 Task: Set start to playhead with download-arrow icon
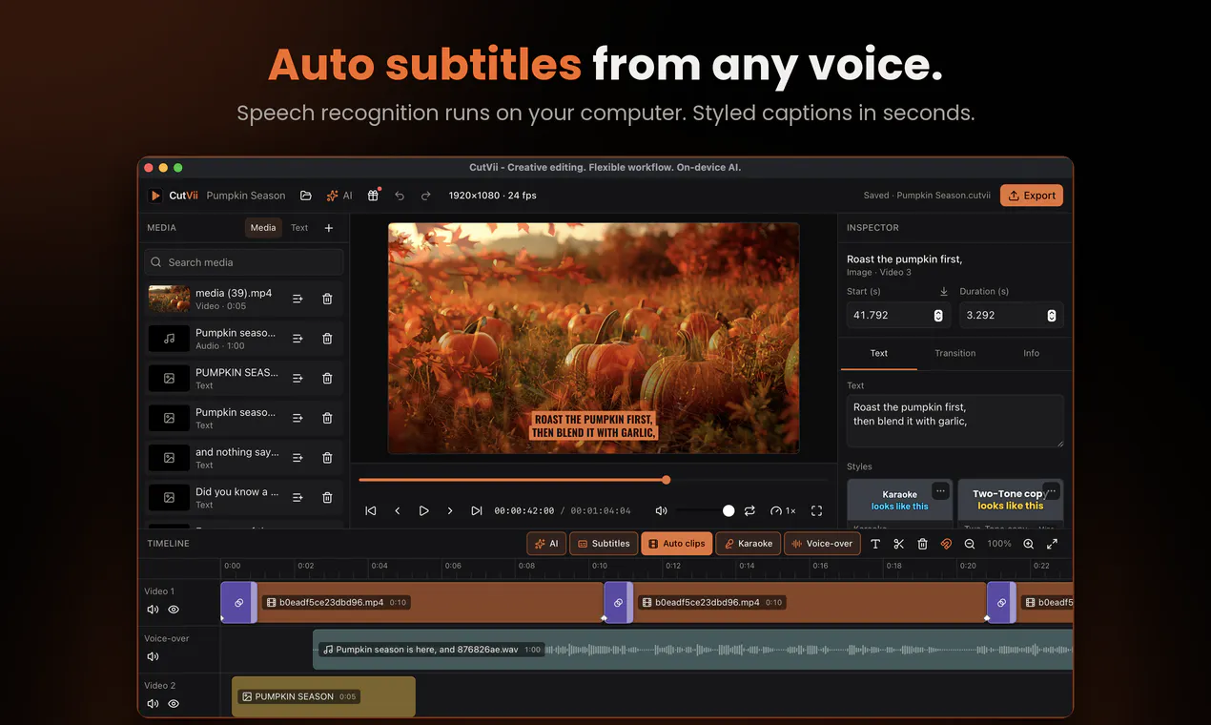(944, 292)
